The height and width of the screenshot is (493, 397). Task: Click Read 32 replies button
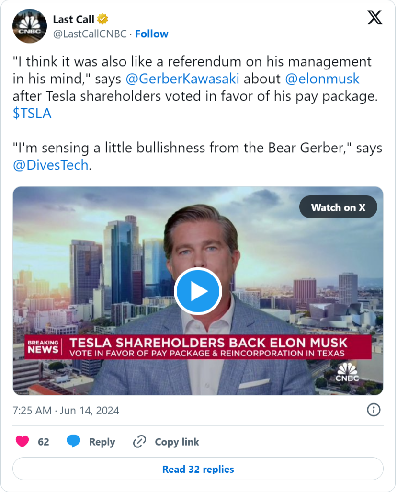[198, 469]
